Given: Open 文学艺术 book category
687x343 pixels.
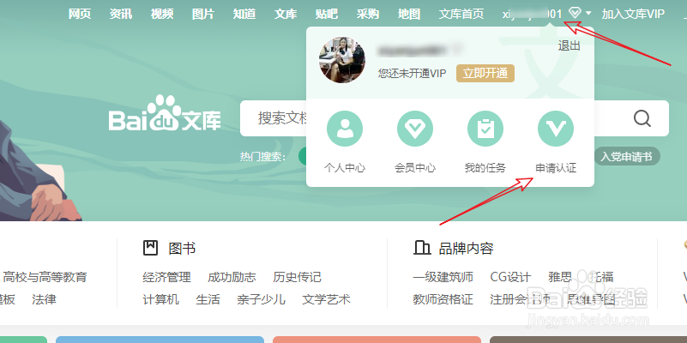Looking at the screenshot, I should pyautogui.click(x=327, y=299).
